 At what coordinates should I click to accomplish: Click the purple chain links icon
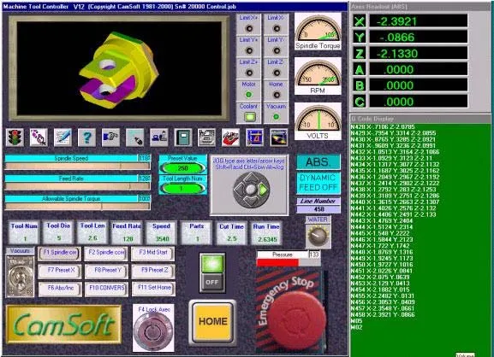(x=39, y=138)
